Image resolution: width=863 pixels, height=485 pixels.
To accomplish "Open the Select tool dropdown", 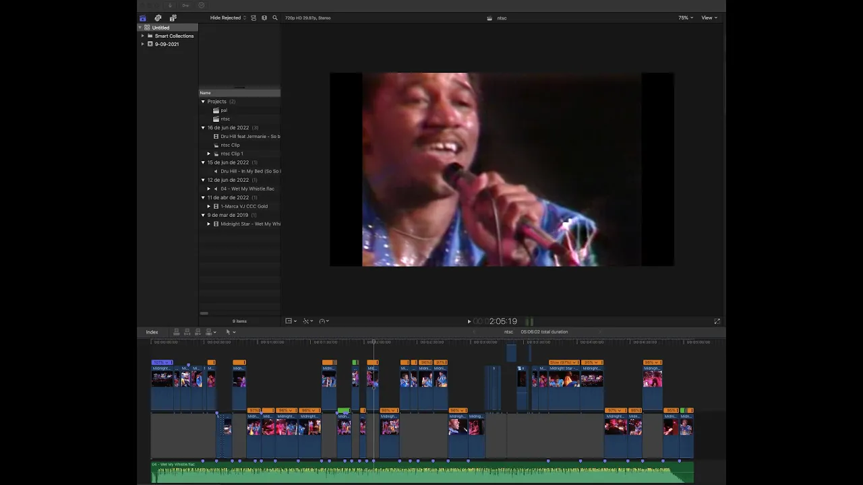I will 231,332.
